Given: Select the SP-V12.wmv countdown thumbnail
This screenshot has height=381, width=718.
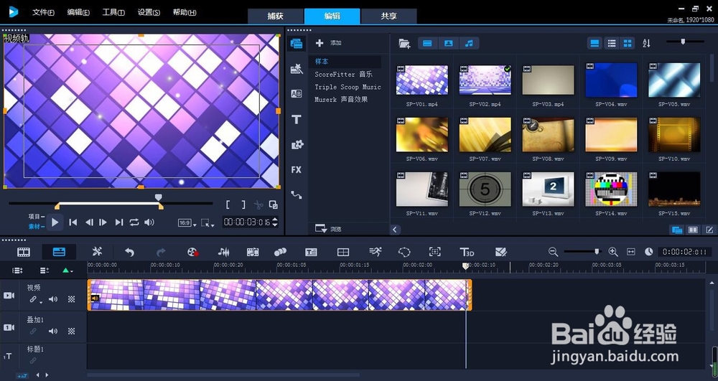Looking at the screenshot, I should [485, 189].
